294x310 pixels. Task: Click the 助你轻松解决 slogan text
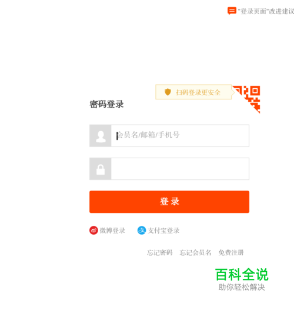tap(242, 287)
